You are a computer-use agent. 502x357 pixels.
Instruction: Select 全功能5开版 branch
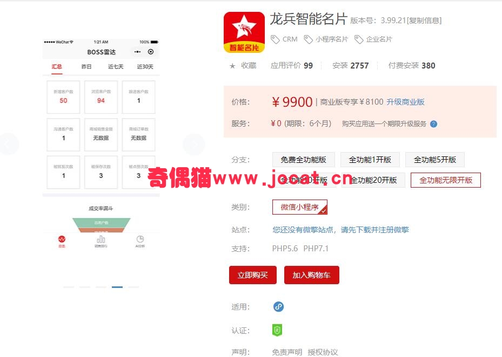(435, 160)
